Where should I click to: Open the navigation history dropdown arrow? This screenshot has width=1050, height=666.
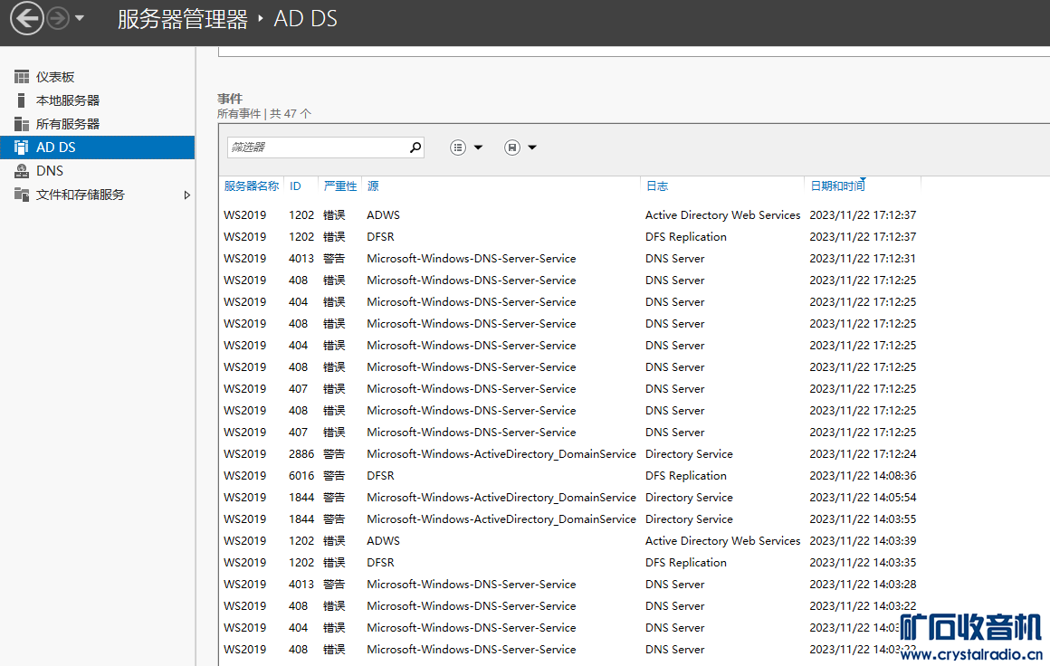[80, 18]
